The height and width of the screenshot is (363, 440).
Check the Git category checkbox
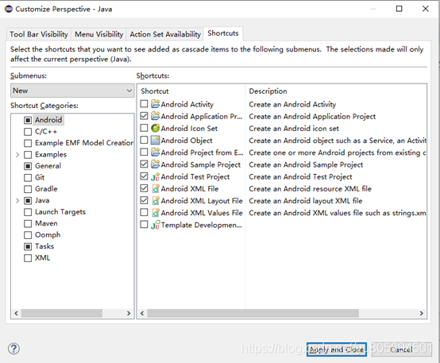(x=28, y=178)
